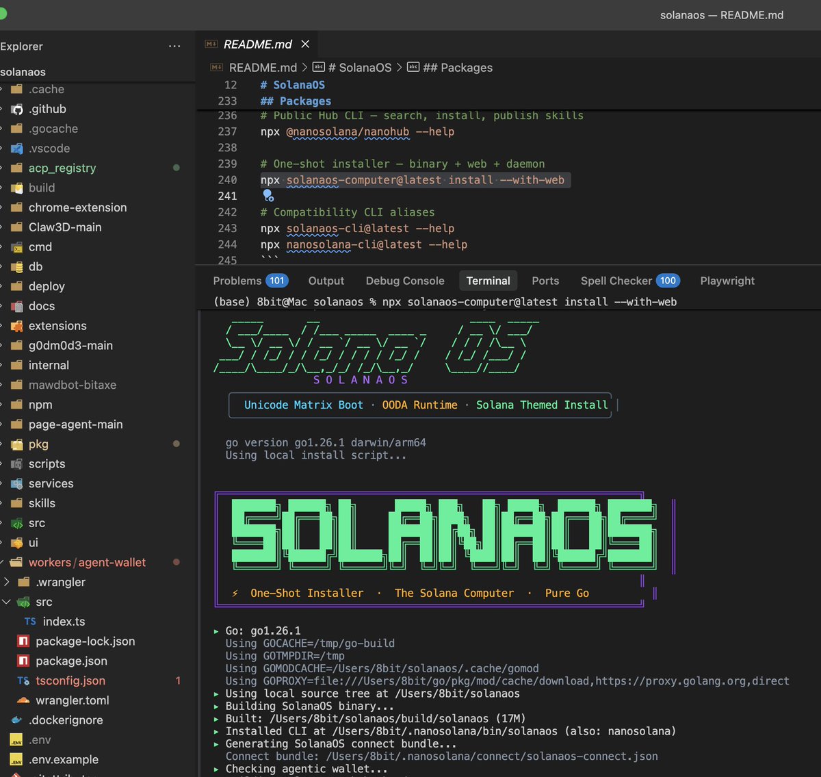This screenshot has height=777, width=821.
Task: Expand the .wrangler folder
Action: [x=6, y=583]
